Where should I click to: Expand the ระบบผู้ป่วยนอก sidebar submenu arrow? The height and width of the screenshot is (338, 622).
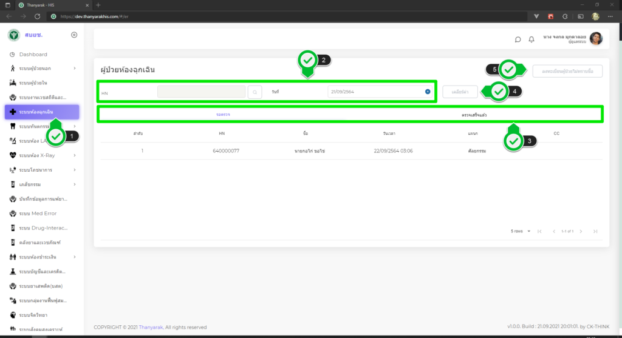(74, 68)
